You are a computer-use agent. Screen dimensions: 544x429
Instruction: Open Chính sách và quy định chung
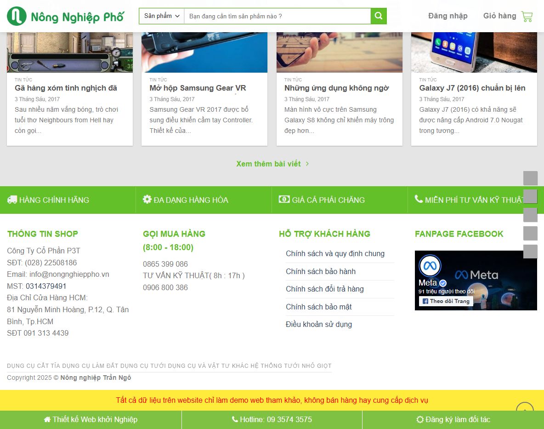click(335, 254)
